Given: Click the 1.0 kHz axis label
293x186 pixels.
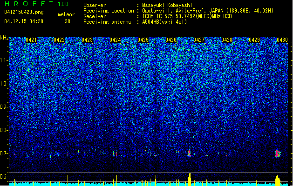Looking at the screenshot, I should pyautogui.click(x=4, y=84).
